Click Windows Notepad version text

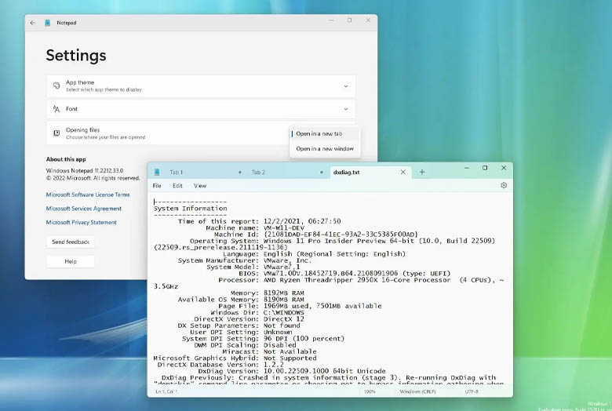click(85, 171)
